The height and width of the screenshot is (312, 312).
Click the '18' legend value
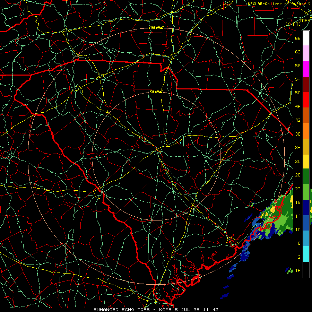298,202
